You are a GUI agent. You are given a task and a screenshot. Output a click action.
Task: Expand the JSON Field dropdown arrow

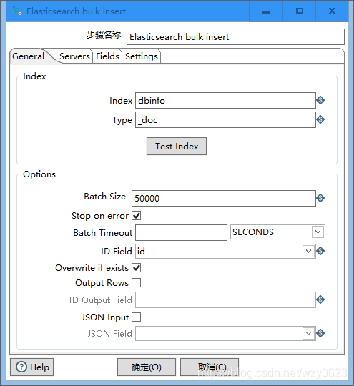(308, 333)
